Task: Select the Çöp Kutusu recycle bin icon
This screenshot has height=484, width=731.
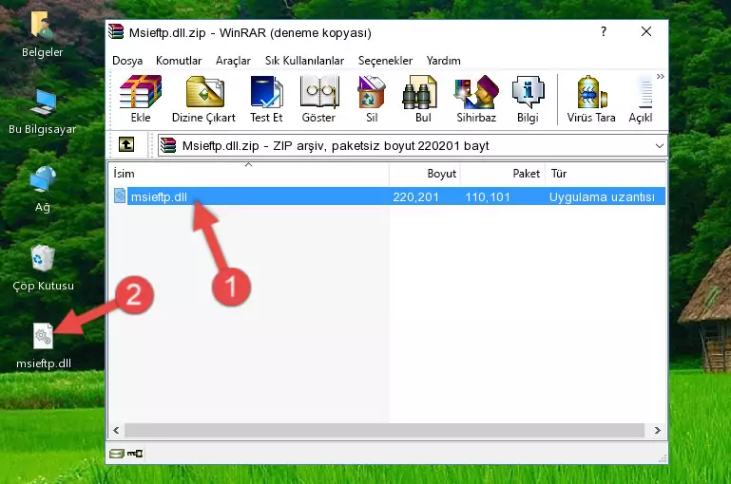Action: pyautogui.click(x=43, y=269)
